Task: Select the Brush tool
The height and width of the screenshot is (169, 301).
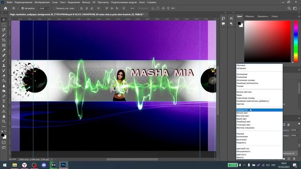Action: pos(4,61)
